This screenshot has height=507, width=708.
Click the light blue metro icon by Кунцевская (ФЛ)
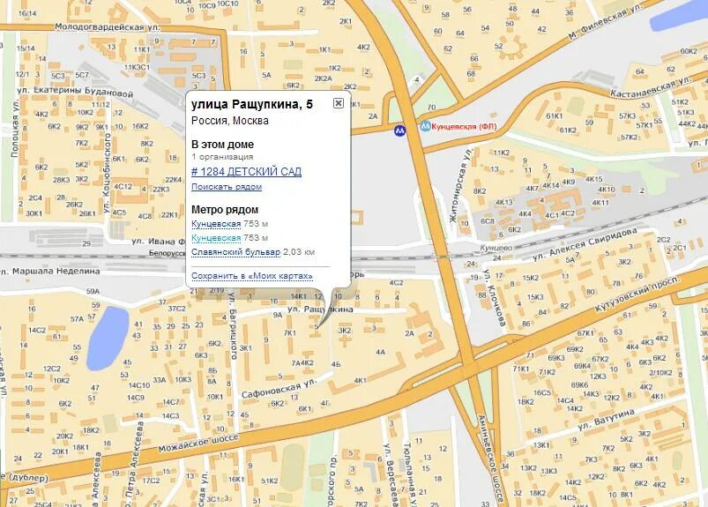[425, 127]
